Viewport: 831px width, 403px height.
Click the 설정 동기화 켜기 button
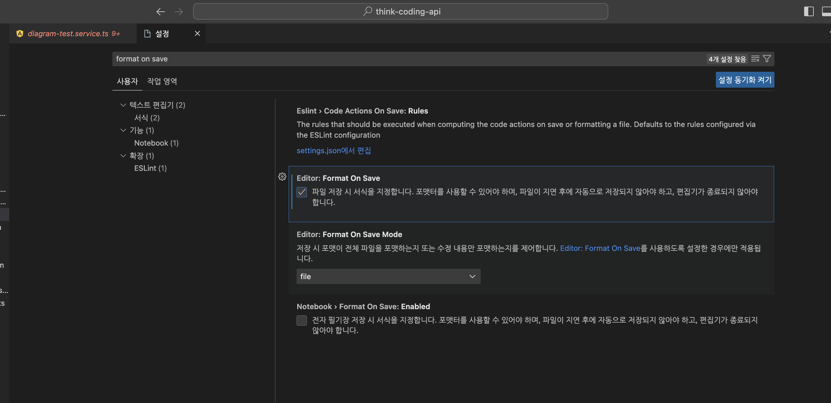pos(745,80)
